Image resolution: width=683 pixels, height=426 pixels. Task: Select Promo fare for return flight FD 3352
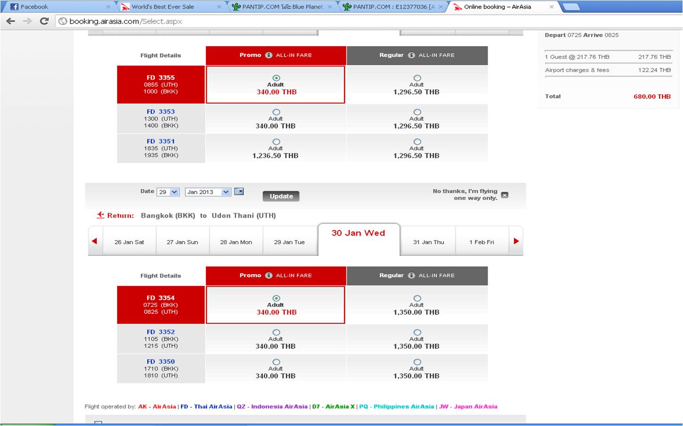(x=276, y=332)
